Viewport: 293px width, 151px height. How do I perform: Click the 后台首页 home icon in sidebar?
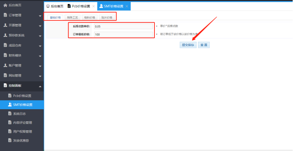click(5, 5)
